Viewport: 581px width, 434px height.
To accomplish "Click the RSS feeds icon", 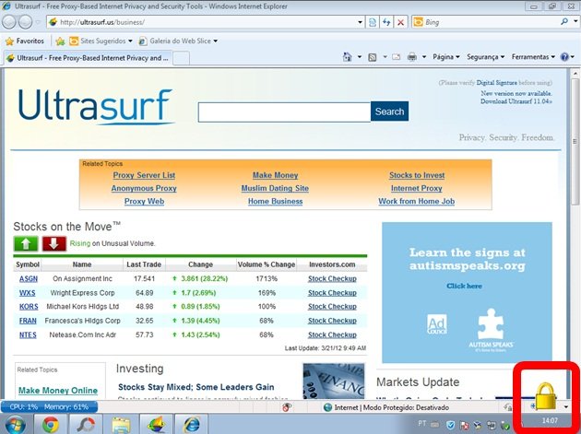I will point(373,57).
